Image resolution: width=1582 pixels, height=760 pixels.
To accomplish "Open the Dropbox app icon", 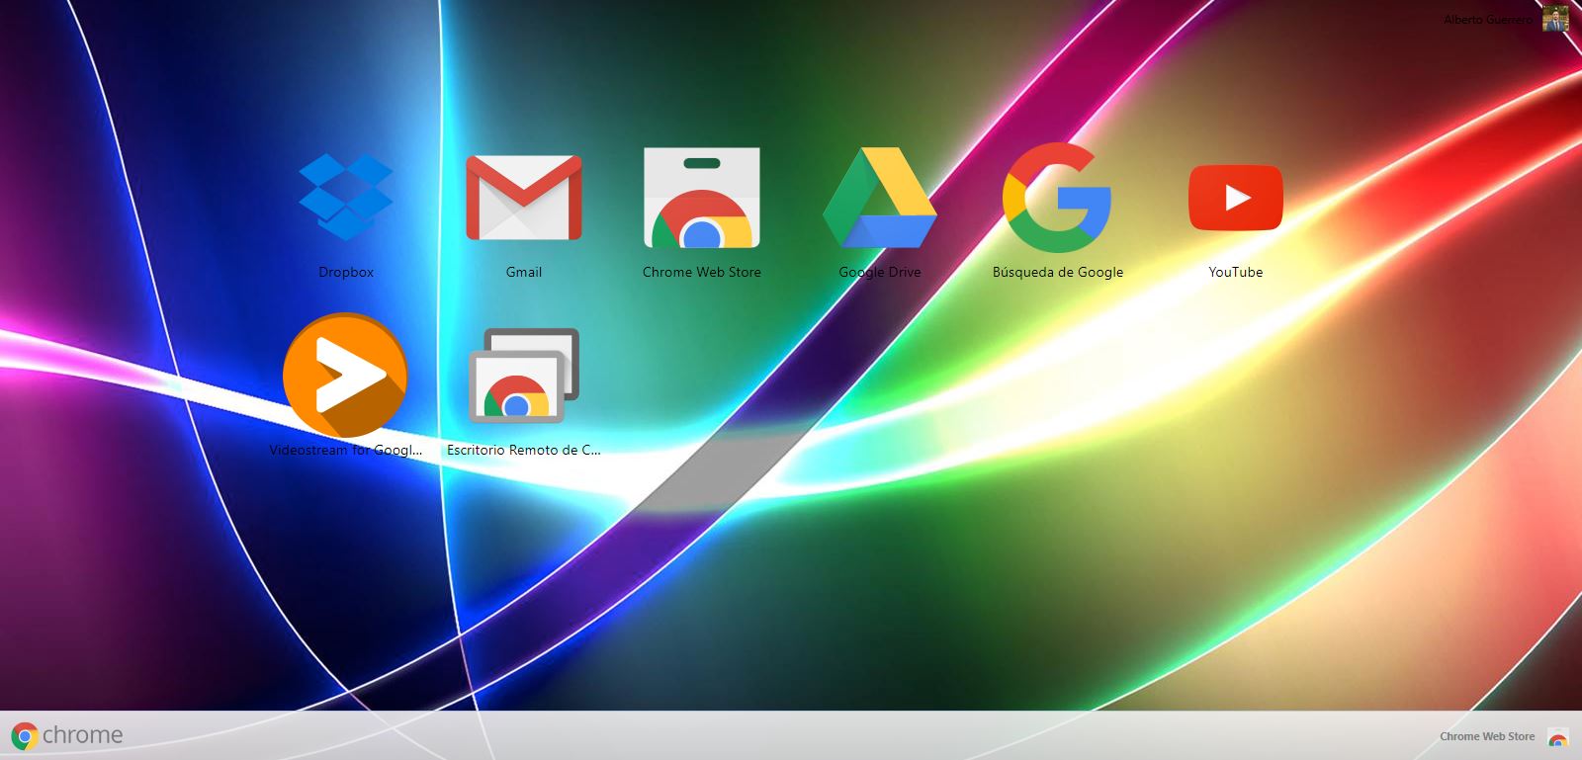I will [346, 197].
